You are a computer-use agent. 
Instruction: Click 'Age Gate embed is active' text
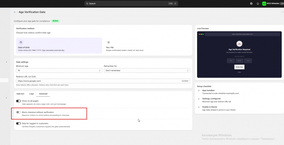click(x=219, y=110)
